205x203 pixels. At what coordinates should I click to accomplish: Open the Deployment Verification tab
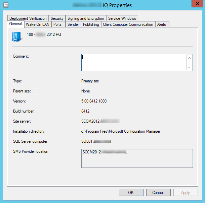(28, 18)
